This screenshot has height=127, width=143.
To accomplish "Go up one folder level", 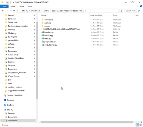I will (x=14, y=11).
